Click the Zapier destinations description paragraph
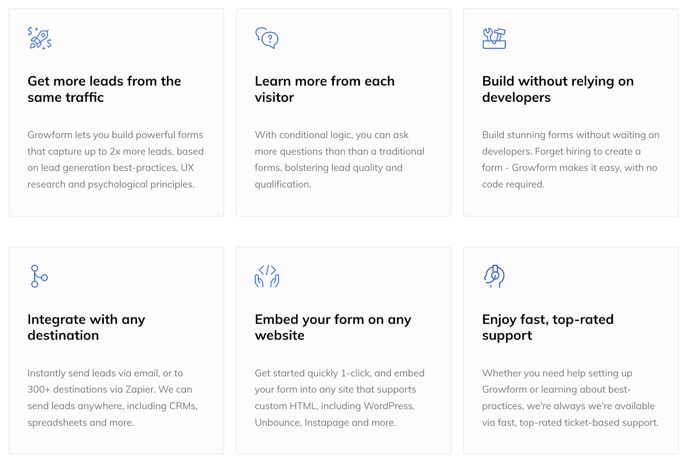The height and width of the screenshot is (459, 684). point(112,398)
